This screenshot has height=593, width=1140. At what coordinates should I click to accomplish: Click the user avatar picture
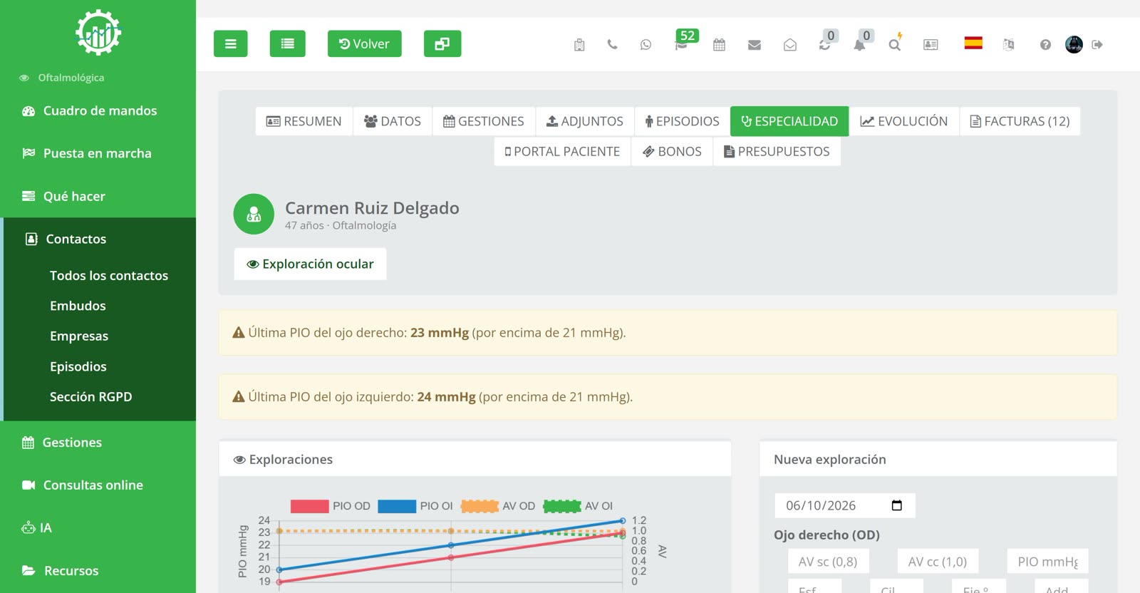(1074, 44)
